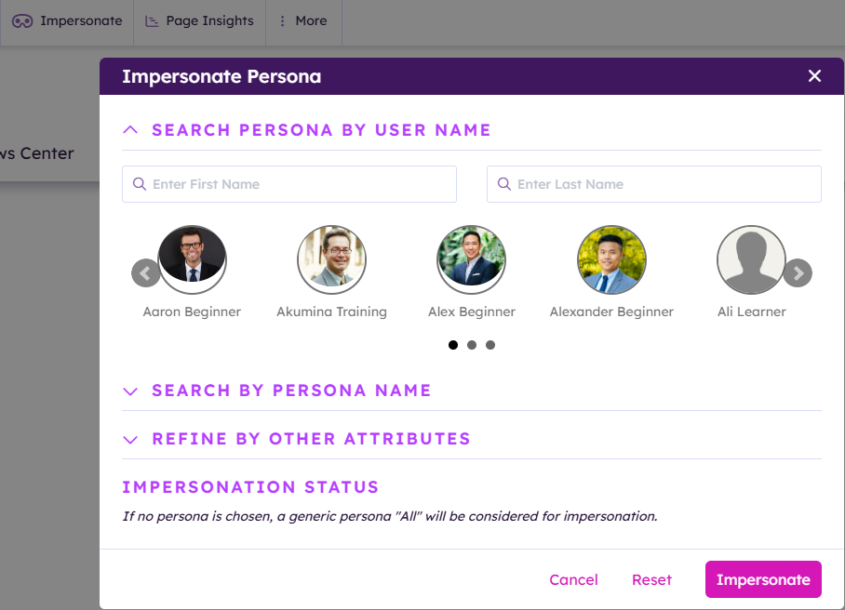
Task: Open Page Insights chart icon
Action: coord(153,20)
